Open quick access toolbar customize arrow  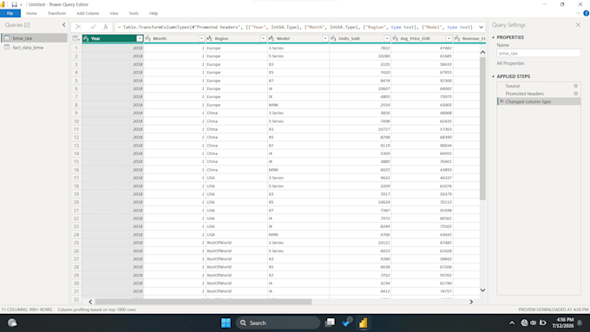(21, 4)
